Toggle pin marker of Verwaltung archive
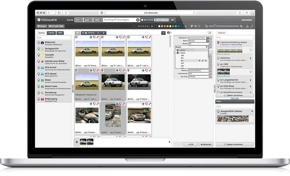This screenshot has width=290, height=176. (x=39, y=93)
